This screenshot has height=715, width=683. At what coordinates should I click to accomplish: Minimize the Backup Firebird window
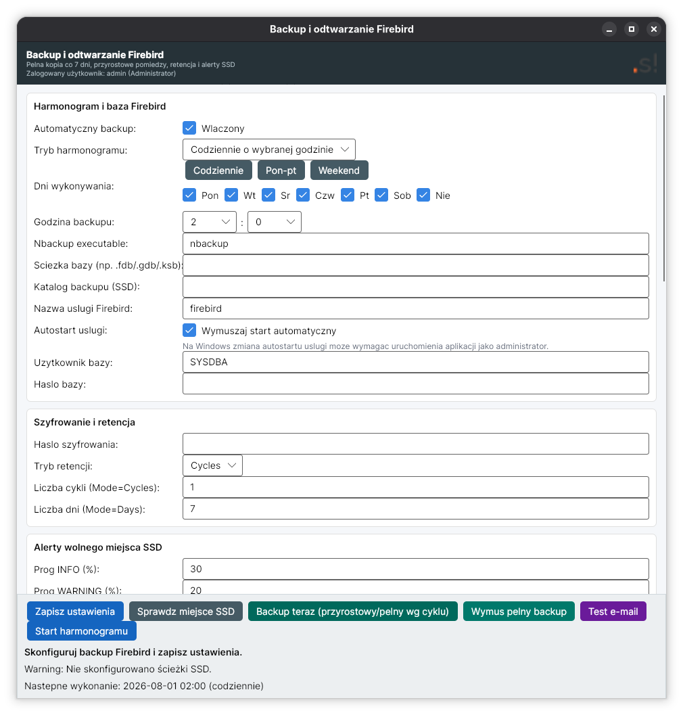pos(609,29)
